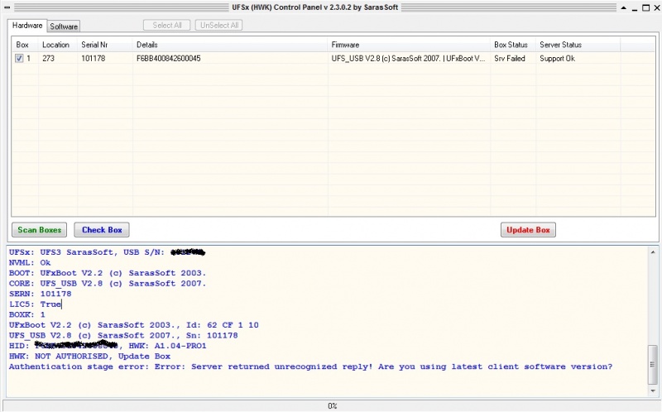Sort by the Location column header
The width and height of the screenshot is (662, 412).
(x=58, y=45)
